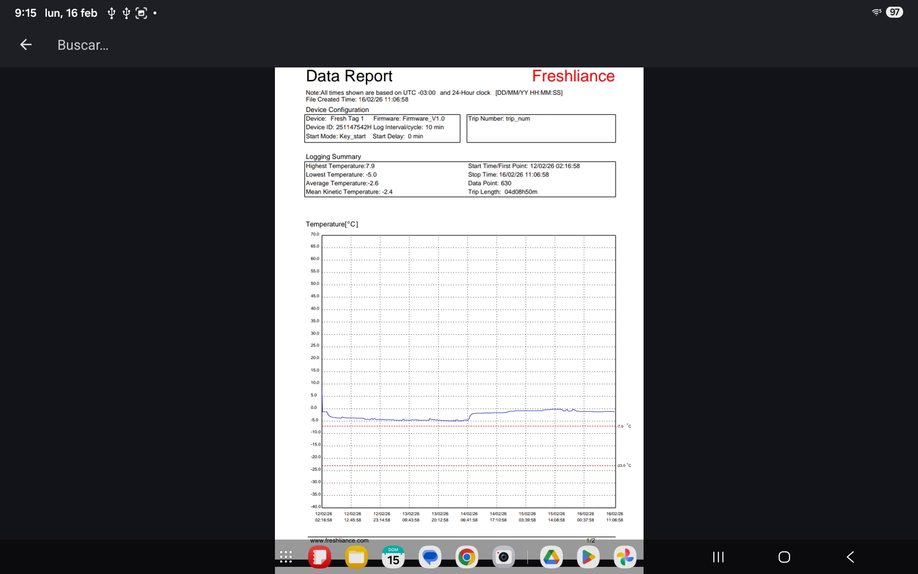Open Google Drive from taskbar

[551, 557]
